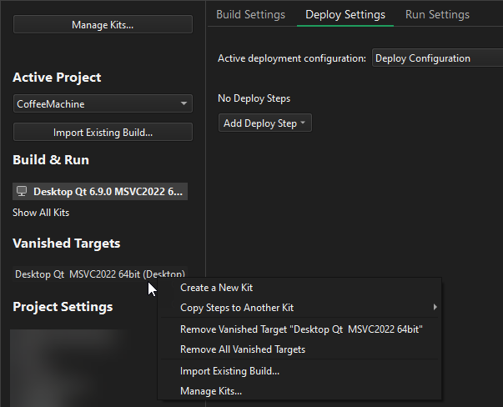Choose Create a New Kit from context menu
This screenshot has height=407, width=503.
tap(216, 288)
